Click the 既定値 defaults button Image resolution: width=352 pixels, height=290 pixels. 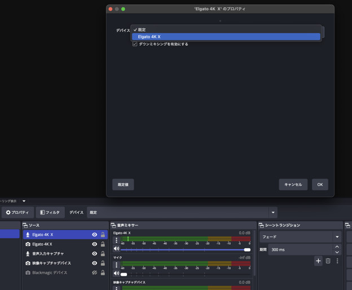(123, 185)
